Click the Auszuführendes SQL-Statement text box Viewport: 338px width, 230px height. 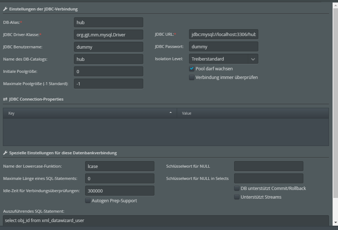point(166,220)
